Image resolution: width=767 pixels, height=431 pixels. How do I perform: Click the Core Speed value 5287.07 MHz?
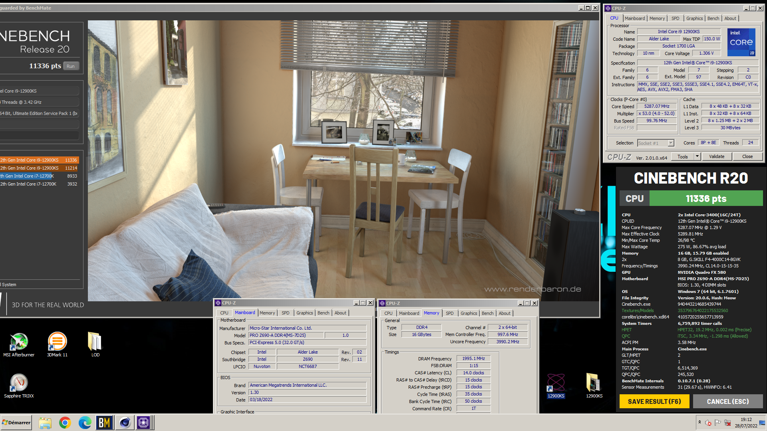click(657, 106)
